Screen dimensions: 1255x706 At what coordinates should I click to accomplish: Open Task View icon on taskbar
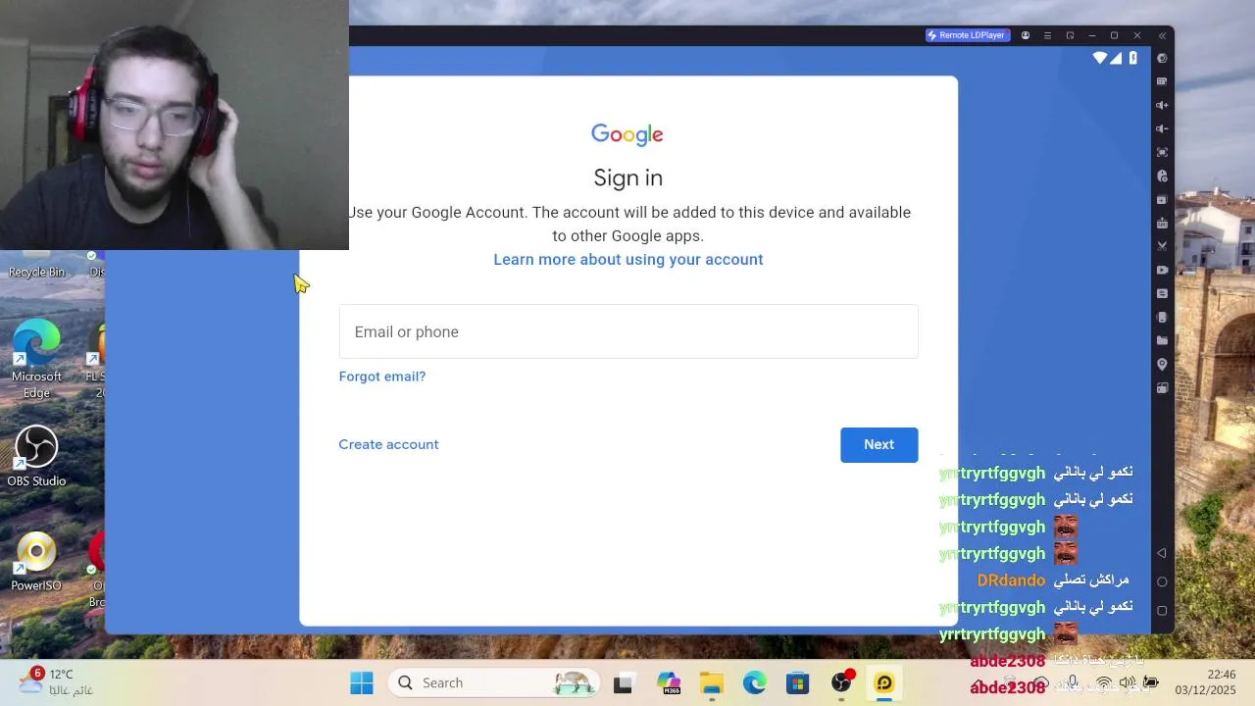(623, 683)
